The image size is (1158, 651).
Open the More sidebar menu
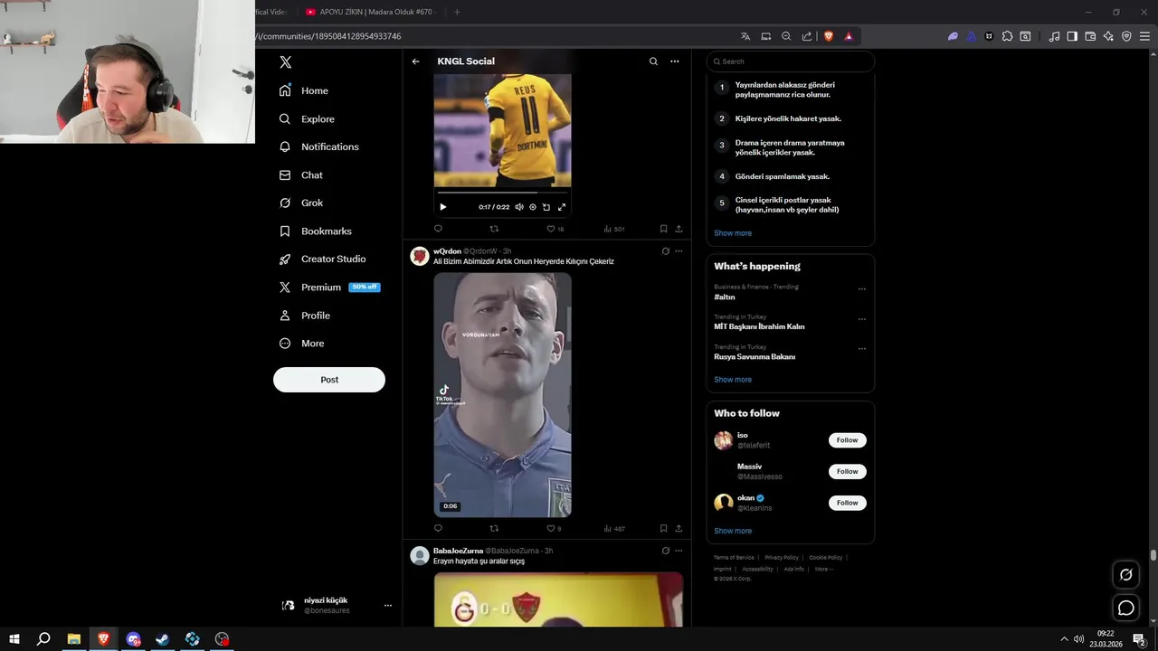[x=301, y=343]
